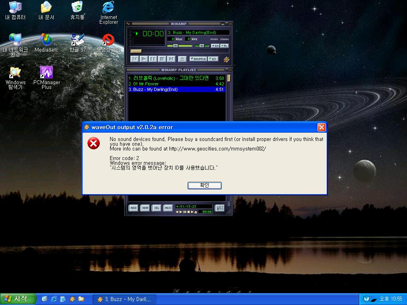Click the Winamp playlist shade mode button
Screen dimensions: 407x305
pos(227,70)
